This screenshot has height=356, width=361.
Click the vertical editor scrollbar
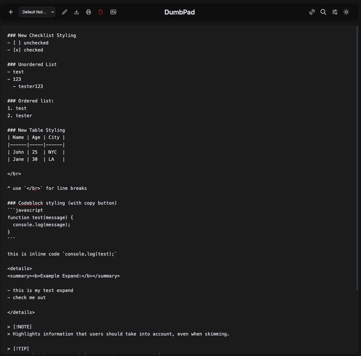coord(357,158)
